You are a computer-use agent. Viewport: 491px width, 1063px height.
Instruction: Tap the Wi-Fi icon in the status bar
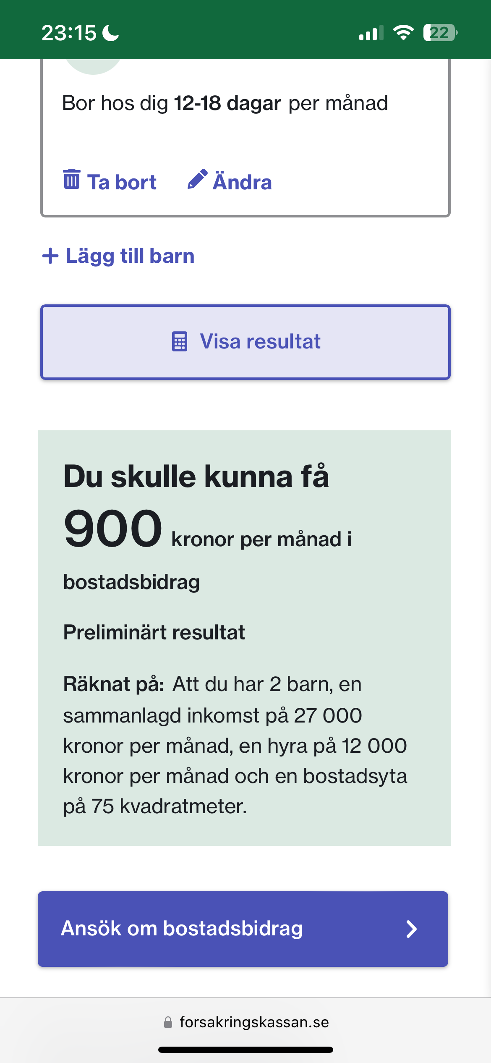coord(403,33)
